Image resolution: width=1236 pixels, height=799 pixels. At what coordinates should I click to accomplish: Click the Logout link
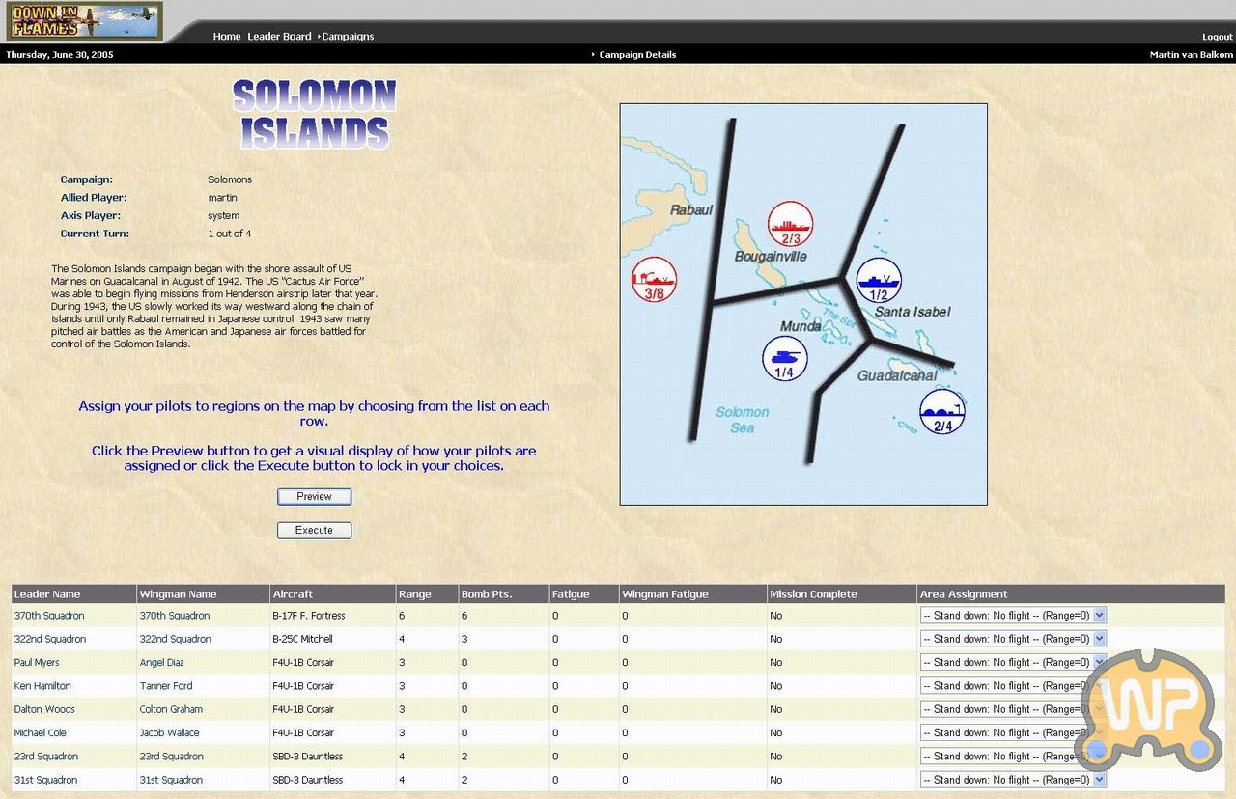1217,37
